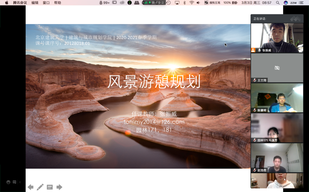Open the emoji reactions icon

pos(8,182)
